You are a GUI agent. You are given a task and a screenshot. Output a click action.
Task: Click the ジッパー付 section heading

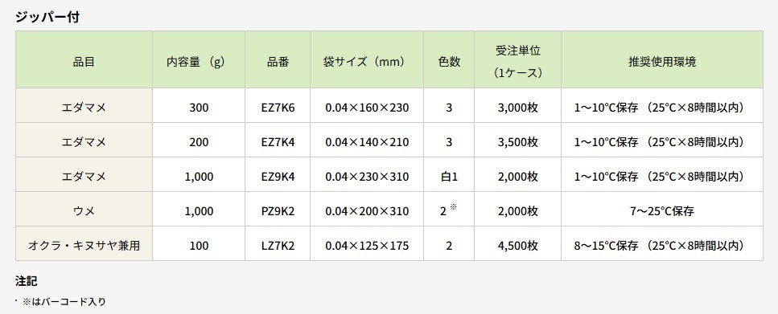(47, 17)
